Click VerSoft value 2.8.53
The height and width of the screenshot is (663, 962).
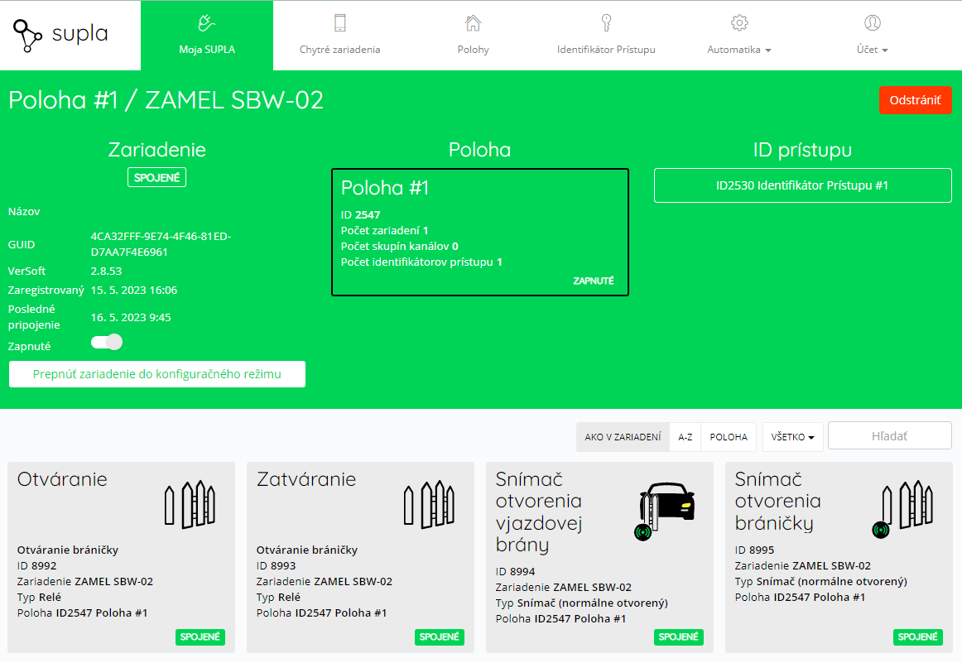point(106,271)
